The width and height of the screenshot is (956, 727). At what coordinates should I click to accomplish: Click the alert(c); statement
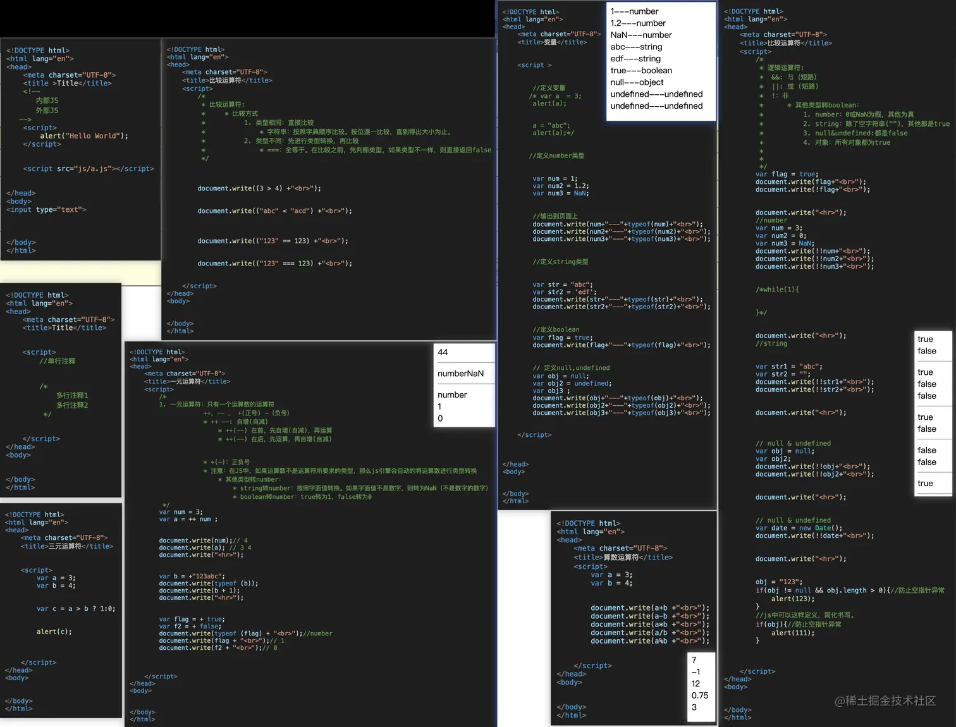click(54, 632)
